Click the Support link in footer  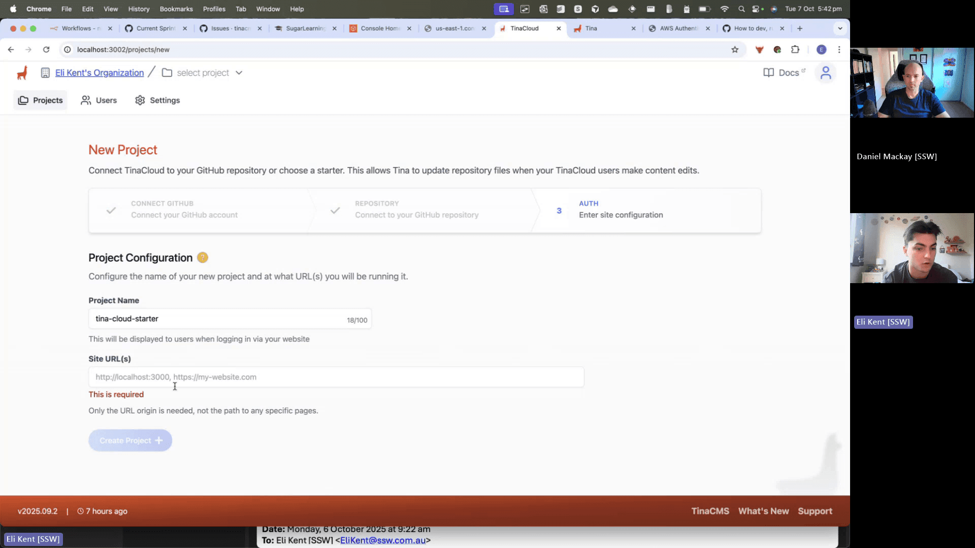click(x=815, y=511)
